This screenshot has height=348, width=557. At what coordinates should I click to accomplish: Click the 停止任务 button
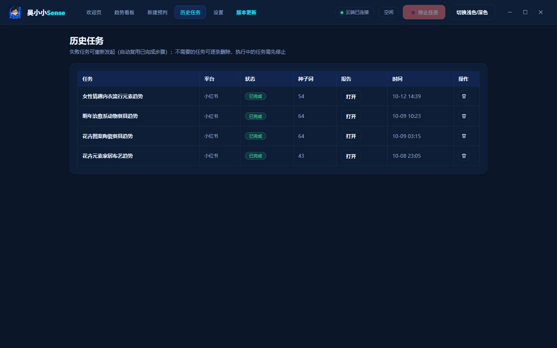click(424, 12)
